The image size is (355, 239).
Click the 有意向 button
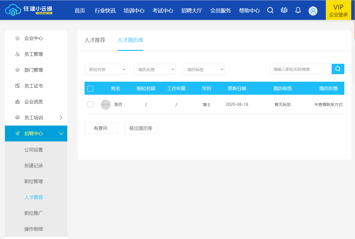[101, 128]
